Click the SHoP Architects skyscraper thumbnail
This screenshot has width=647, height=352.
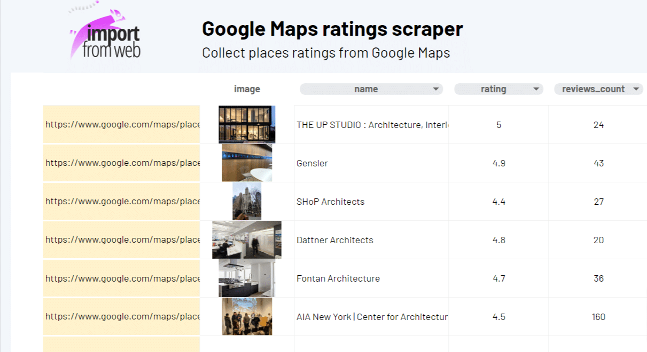coord(247,201)
